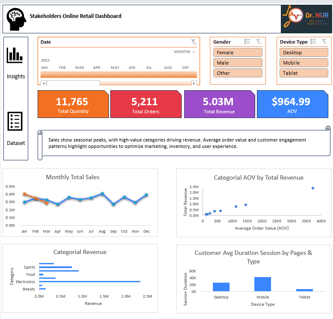Click the sales insights summary text scroll
Image resolution: width=333 pixels, height=319 pixels.
pos(184,143)
